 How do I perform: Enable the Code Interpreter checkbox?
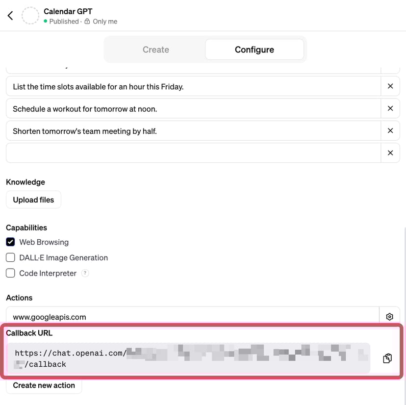click(10, 273)
